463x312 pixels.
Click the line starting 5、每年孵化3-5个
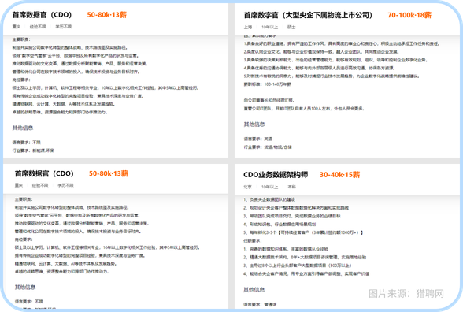[x=303, y=233]
